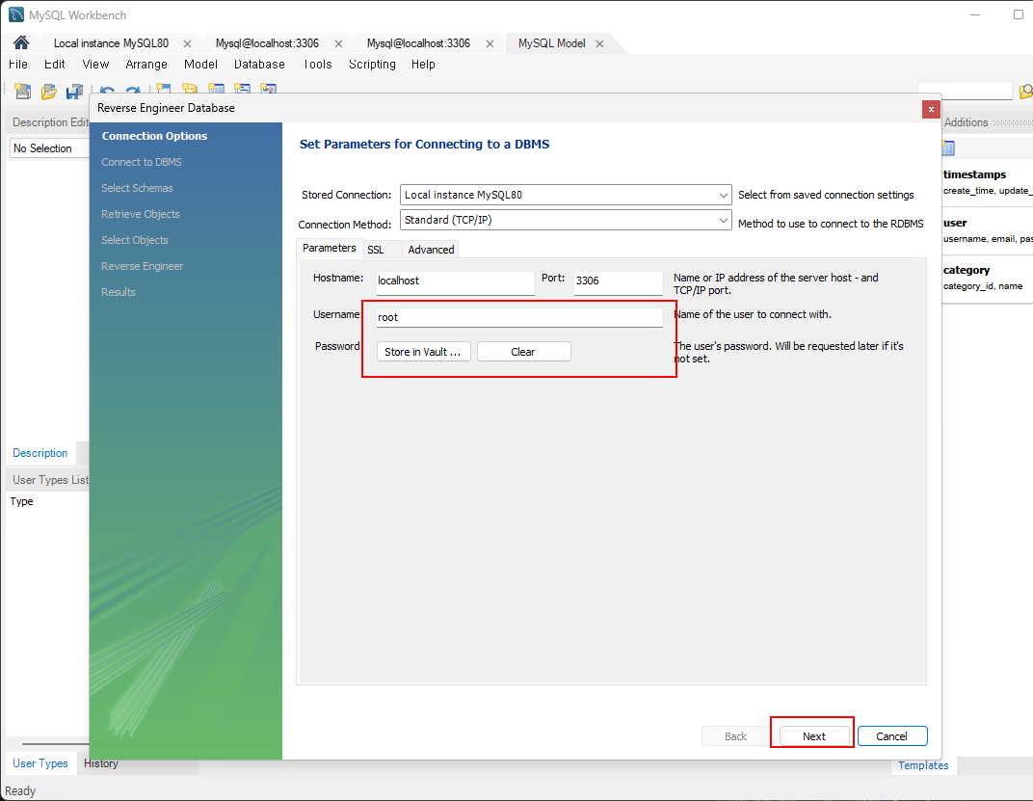Click the Port input field
The height and width of the screenshot is (801, 1033).
click(x=618, y=281)
